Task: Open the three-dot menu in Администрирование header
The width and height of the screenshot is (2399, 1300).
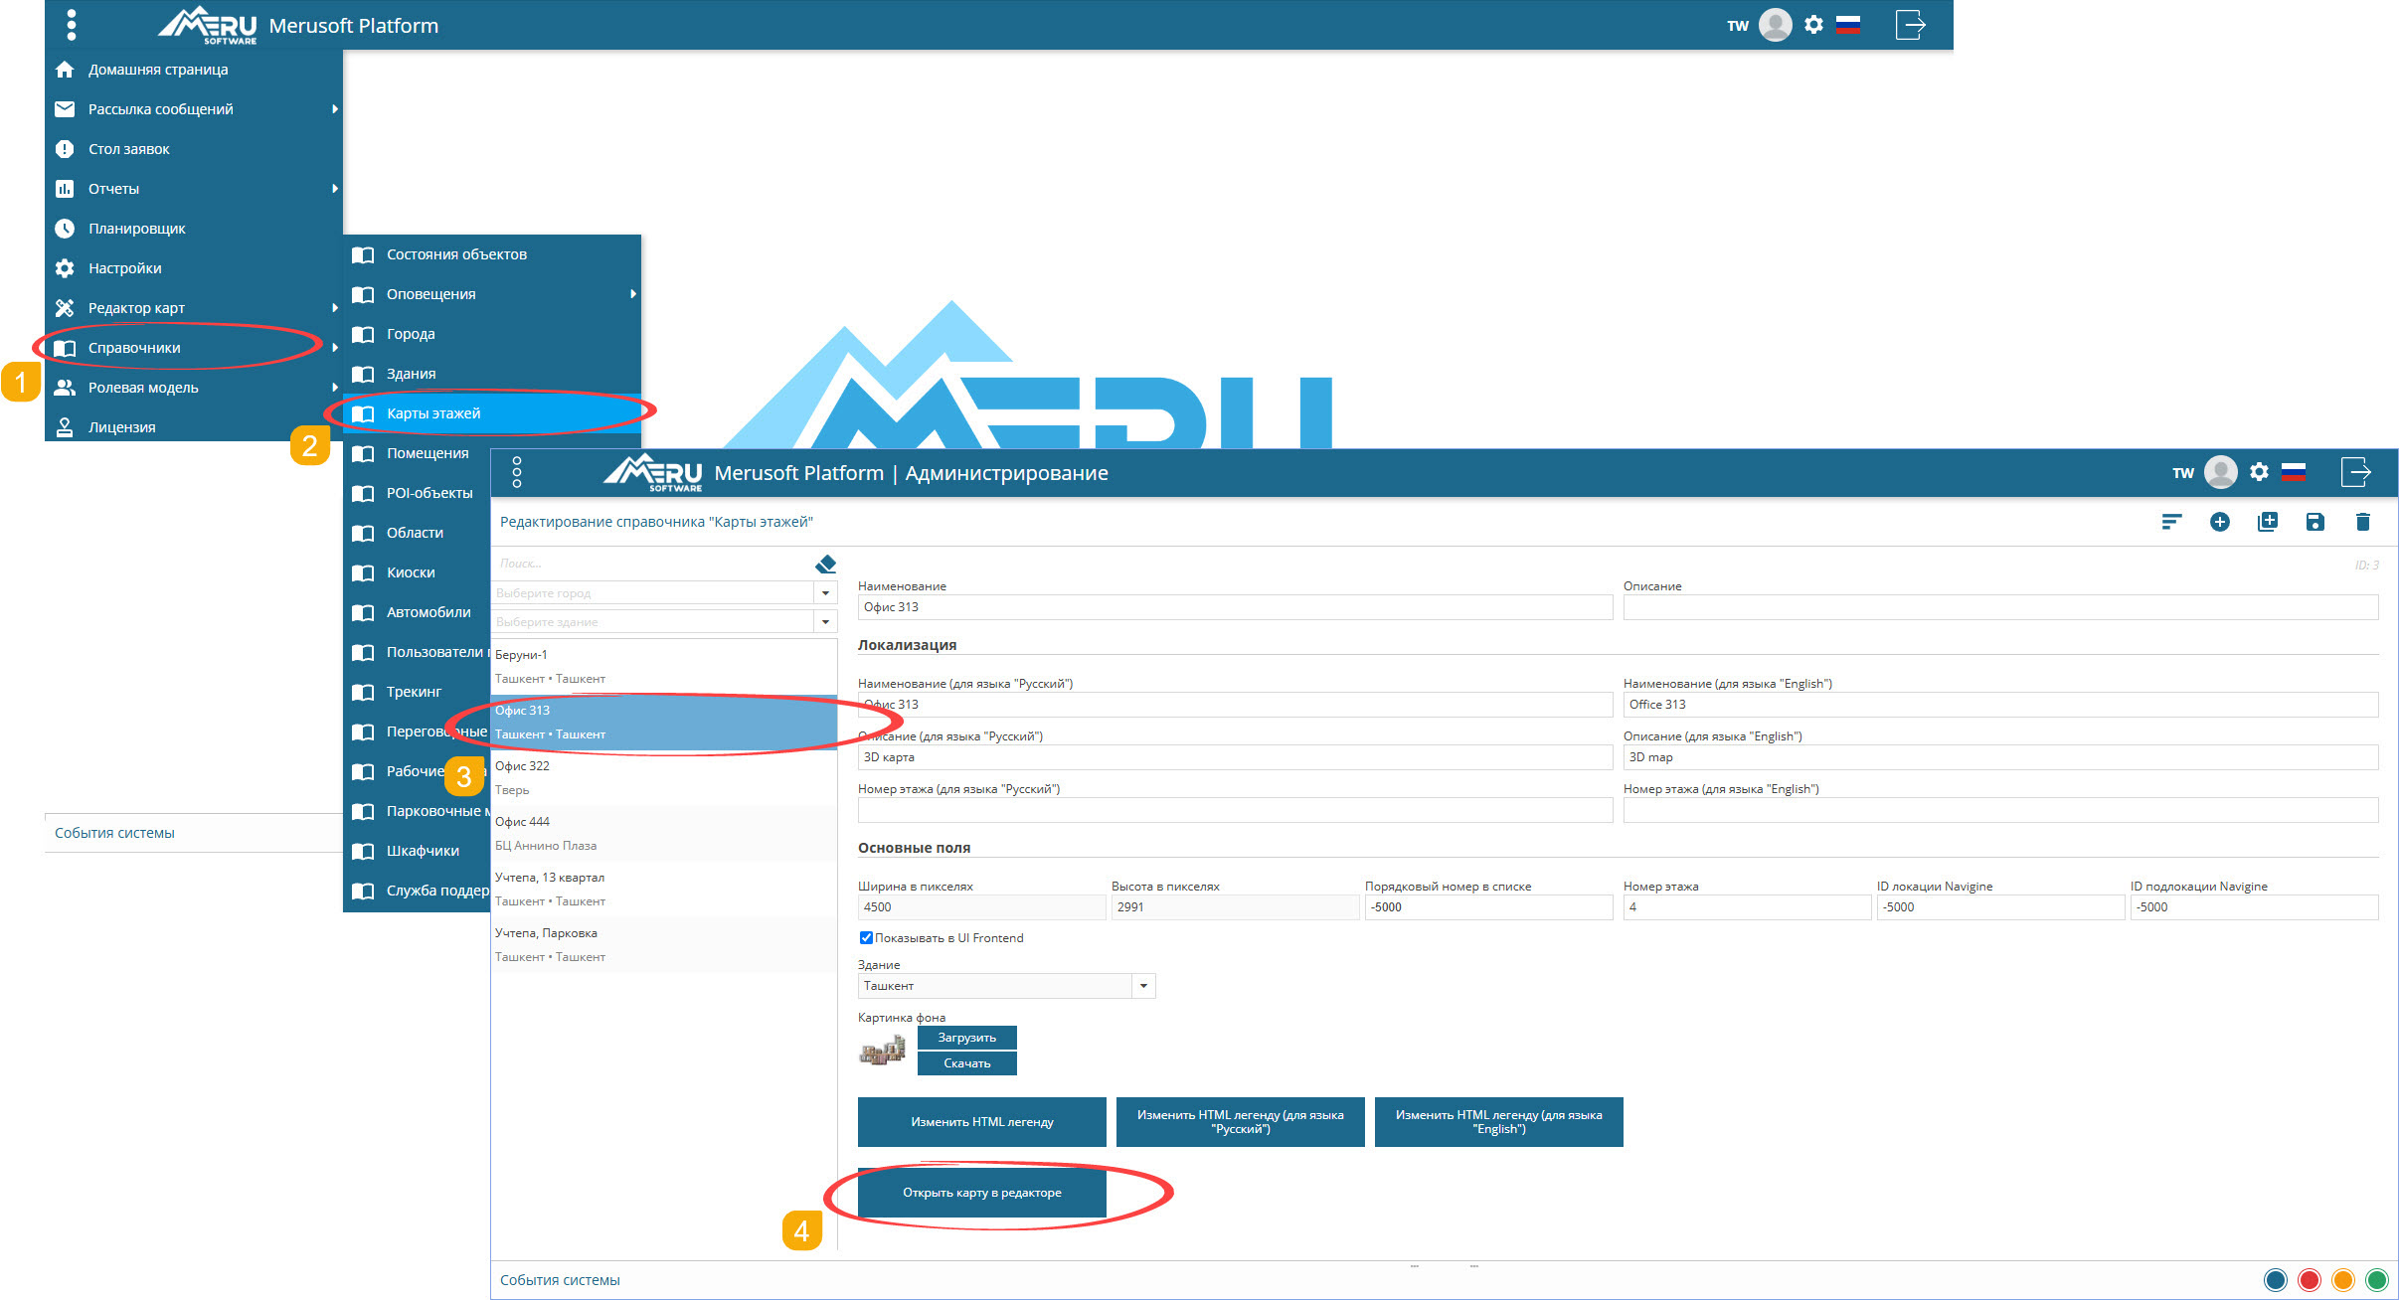Action: click(x=517, y=472)
